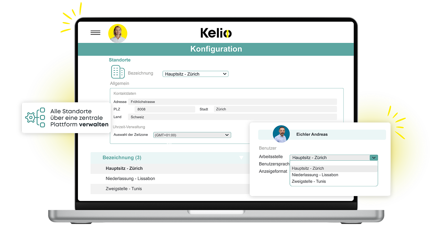Viewport: 433px width, 226px height.
Task: Click the gear network icon on callout
Action: pos(36,117)
